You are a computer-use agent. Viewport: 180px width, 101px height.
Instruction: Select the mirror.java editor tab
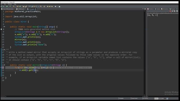coord(31,9)
